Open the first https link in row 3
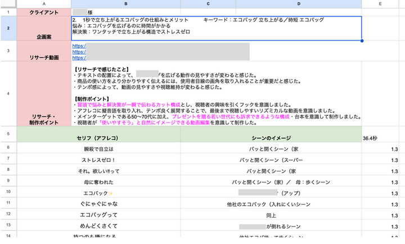405x244 pixels. pyautogui.click(x=79, y=46)
